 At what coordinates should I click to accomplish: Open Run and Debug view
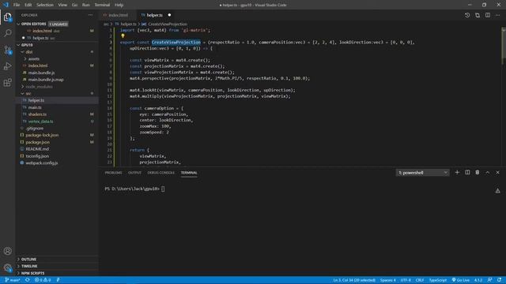[7, 66]
